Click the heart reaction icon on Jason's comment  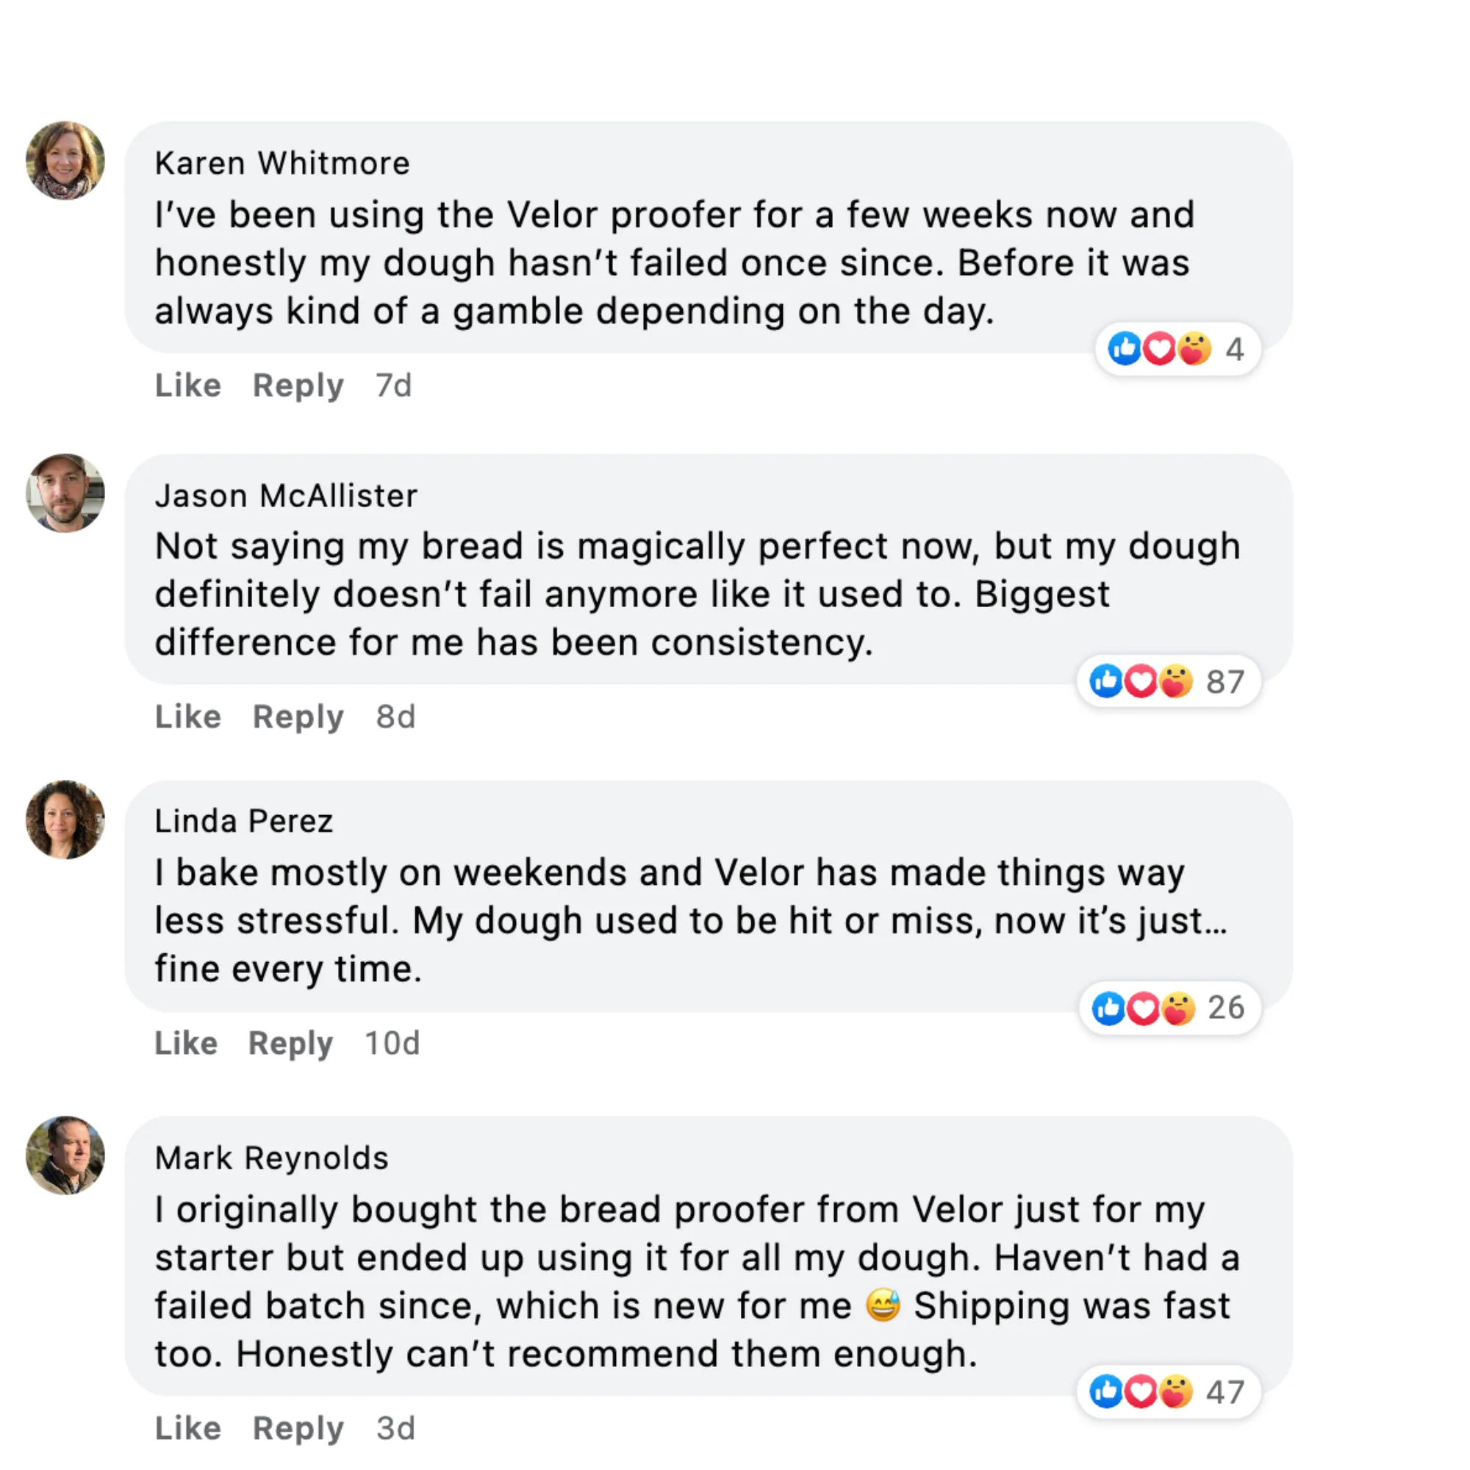coord(1141,681)
